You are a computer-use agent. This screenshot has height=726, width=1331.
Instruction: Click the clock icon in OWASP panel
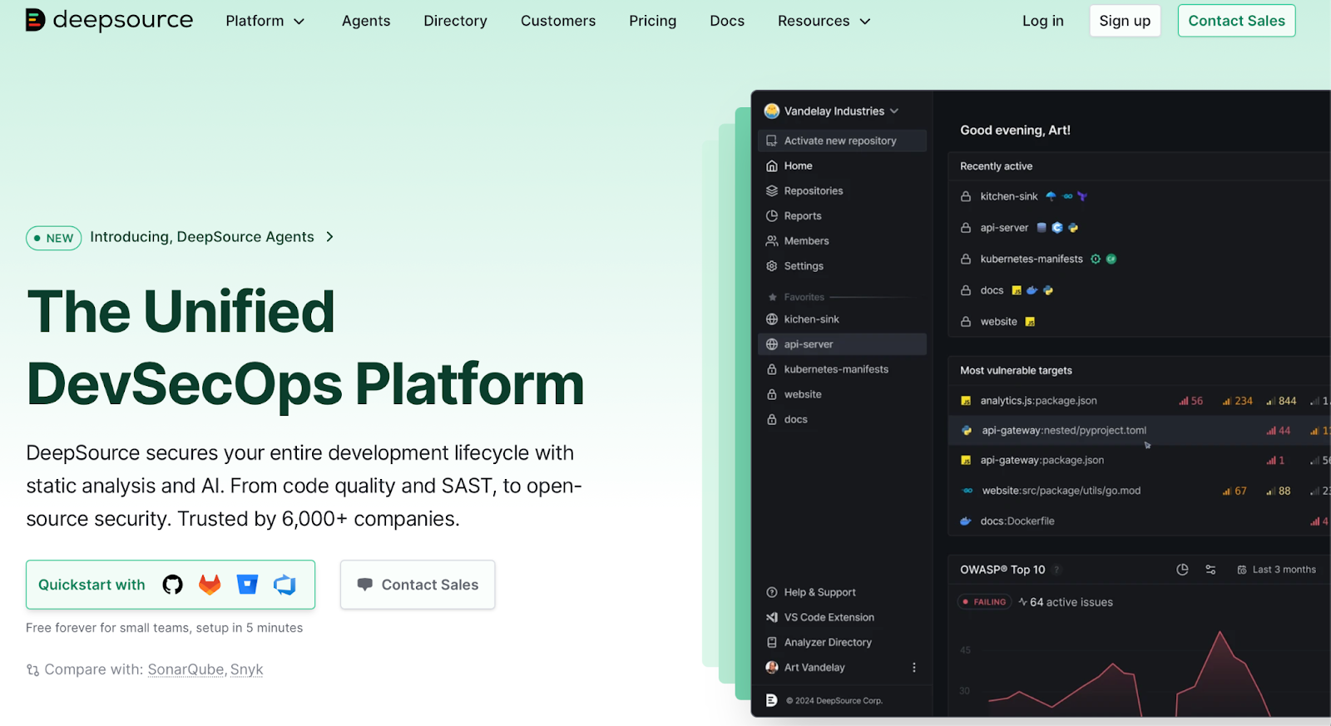tap(1182, 570)
